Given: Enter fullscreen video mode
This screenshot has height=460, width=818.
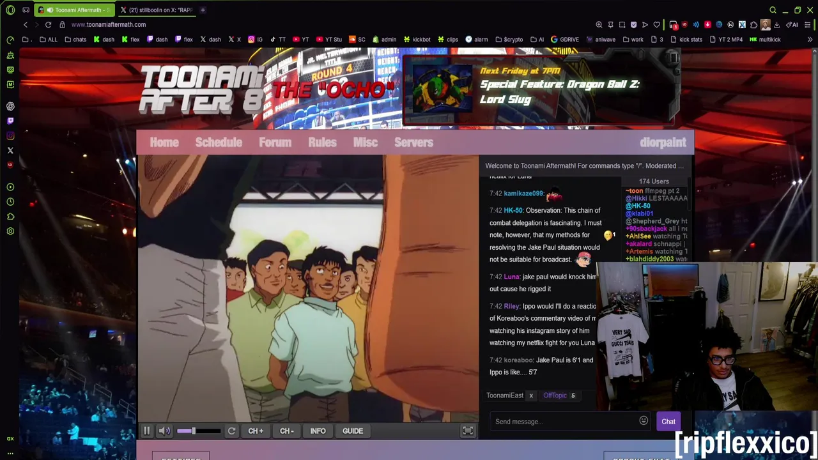Looking at the screenshot, I should [x=468, y=431].
